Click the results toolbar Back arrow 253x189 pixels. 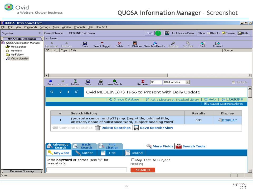point(203,43)
